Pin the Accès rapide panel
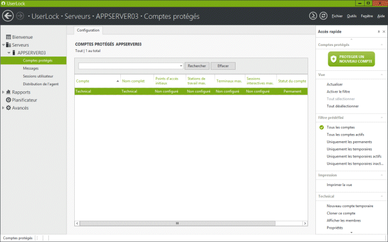This screenshot has width=388, height=242. pyautogui.click(x=379, y=32)
